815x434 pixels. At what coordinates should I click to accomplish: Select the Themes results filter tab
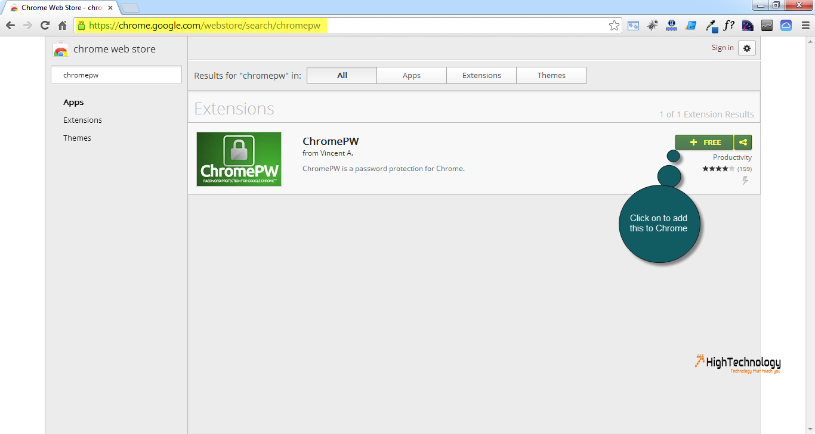(x=551, y=76)
